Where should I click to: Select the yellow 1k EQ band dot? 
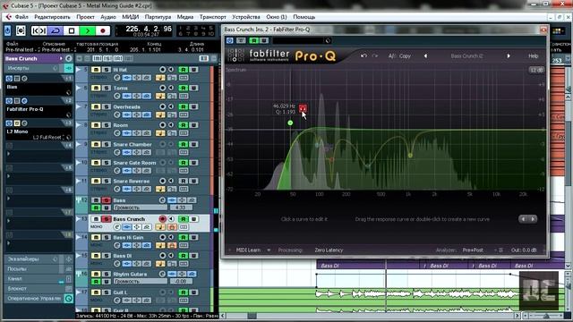pos(410,155)
